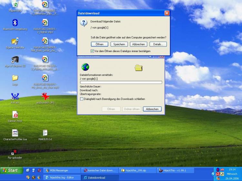Click the ATI tray icon

pyautogui.click(x=222, y=170)
